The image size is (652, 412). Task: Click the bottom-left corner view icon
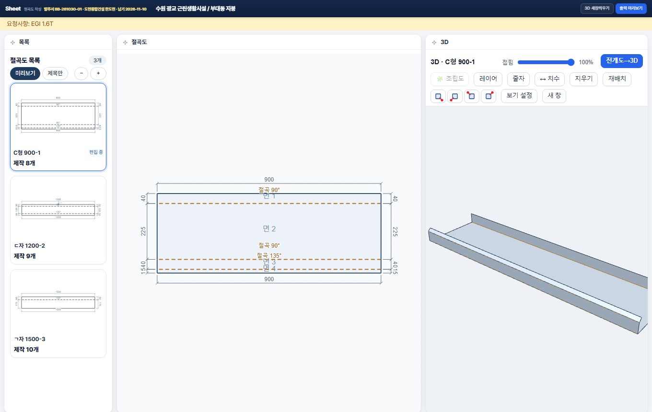click(x=455, y=96)
